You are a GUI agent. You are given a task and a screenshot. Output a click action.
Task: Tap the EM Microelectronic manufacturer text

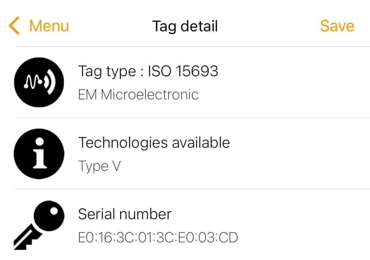pos(138,95)
